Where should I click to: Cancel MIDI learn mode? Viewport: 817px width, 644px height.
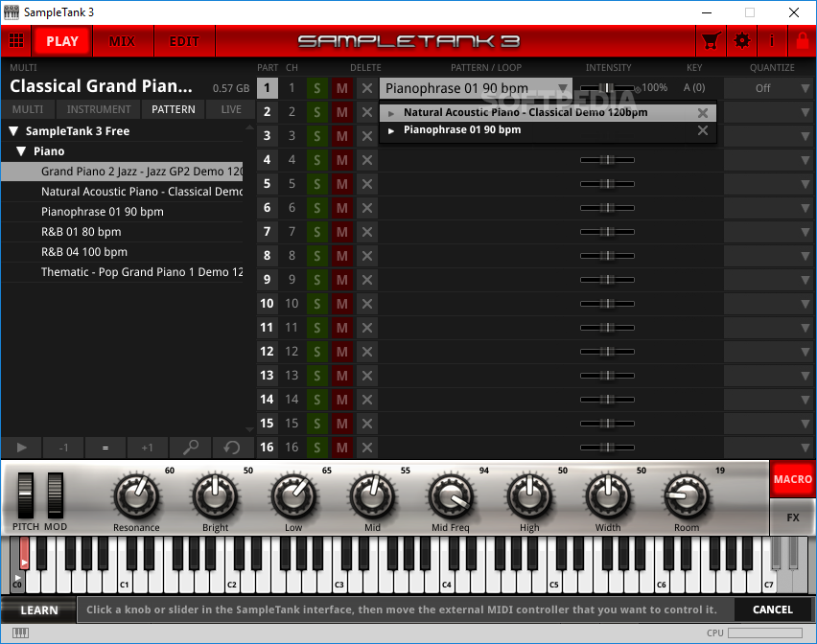click(x=773, y=609)
